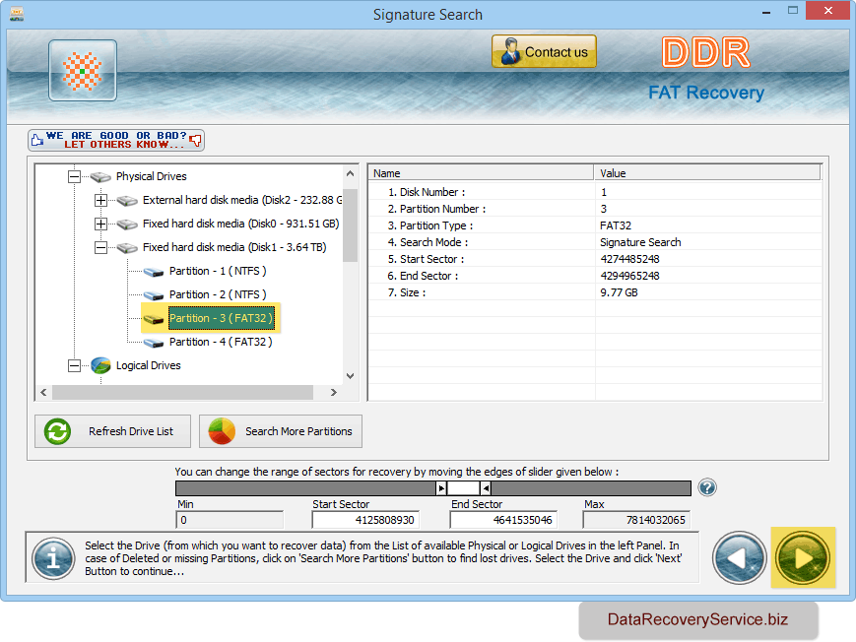Select the Logical Drives label

click(x=149, y=365)
